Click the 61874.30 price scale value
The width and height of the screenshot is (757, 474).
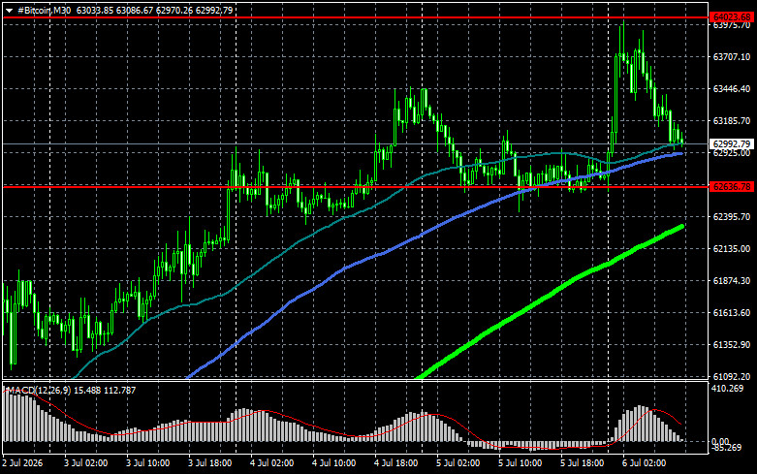(x=732, y=280)
